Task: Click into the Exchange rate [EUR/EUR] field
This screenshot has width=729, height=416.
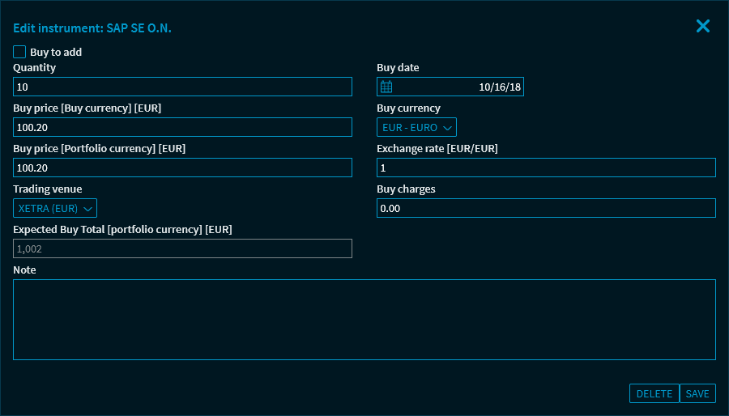Action: tap(546, 168)
